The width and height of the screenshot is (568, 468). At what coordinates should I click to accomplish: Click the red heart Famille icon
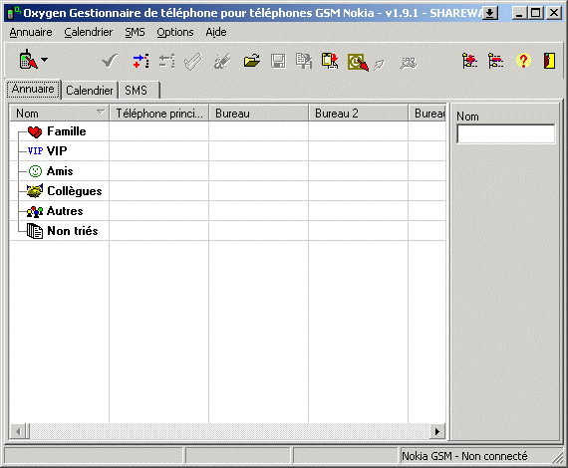(35, 131)
